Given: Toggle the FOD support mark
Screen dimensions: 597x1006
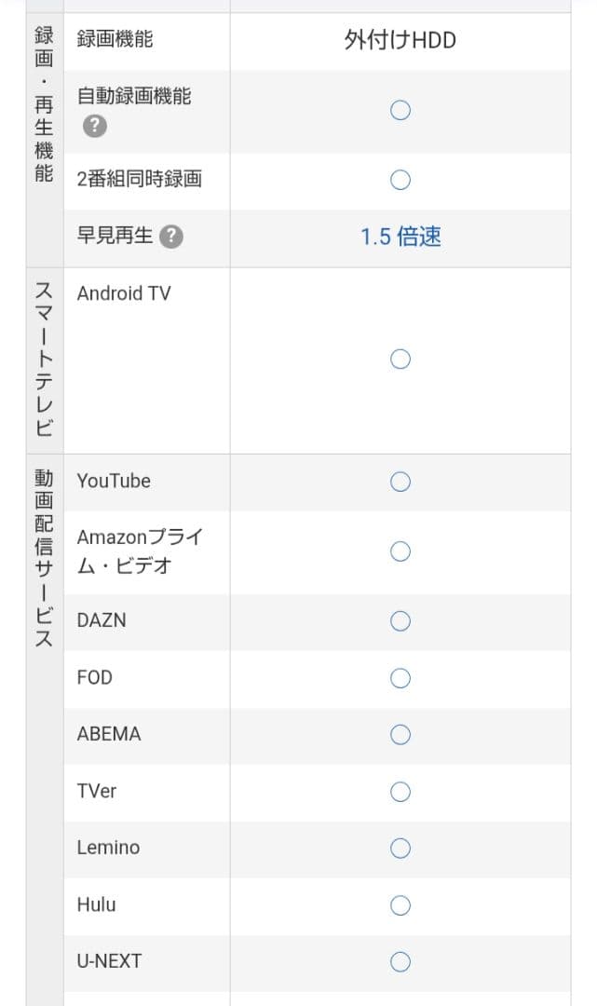Looking at the screenshot, I should pos(400,678).
